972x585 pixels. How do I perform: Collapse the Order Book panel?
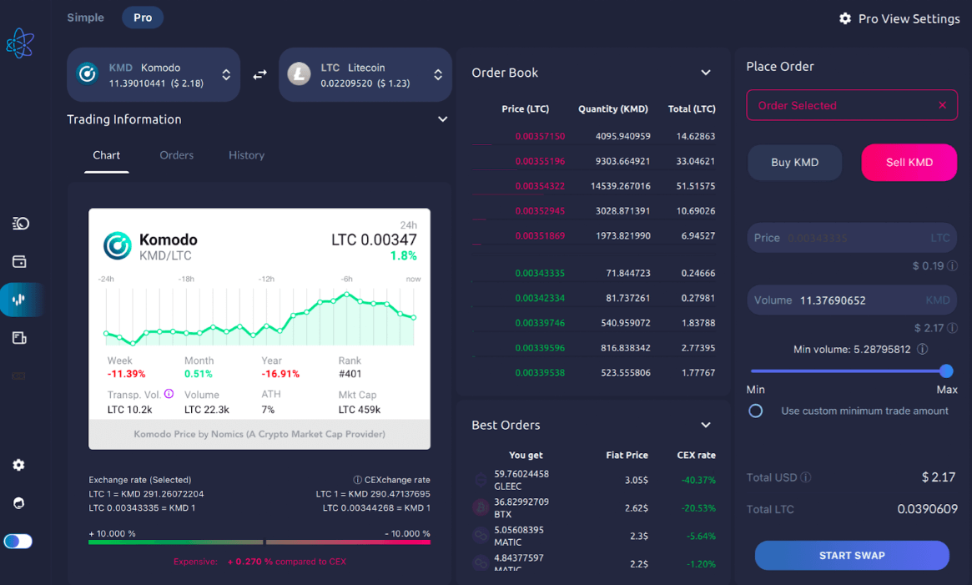click(706, 72)
